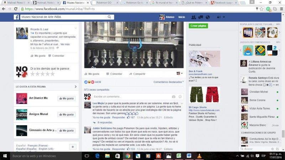
Task: Click Ver más in Ricardo G. Leal review
Action: tap(65, 44)
